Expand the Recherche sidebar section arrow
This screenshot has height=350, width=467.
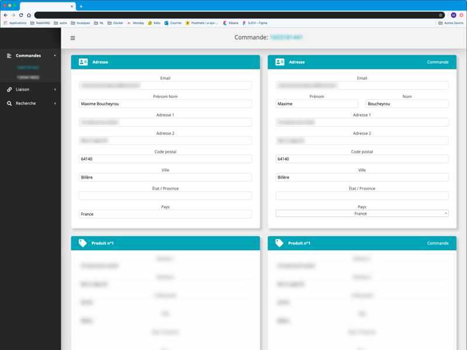55,104
